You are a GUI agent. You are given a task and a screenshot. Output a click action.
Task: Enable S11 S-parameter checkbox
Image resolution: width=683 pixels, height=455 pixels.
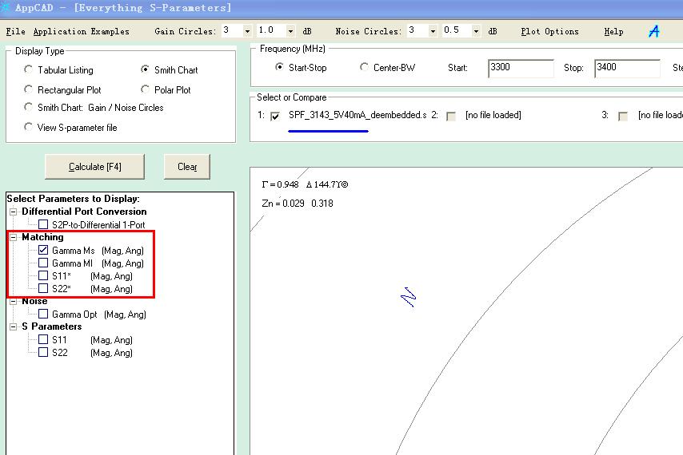[43, 339]
